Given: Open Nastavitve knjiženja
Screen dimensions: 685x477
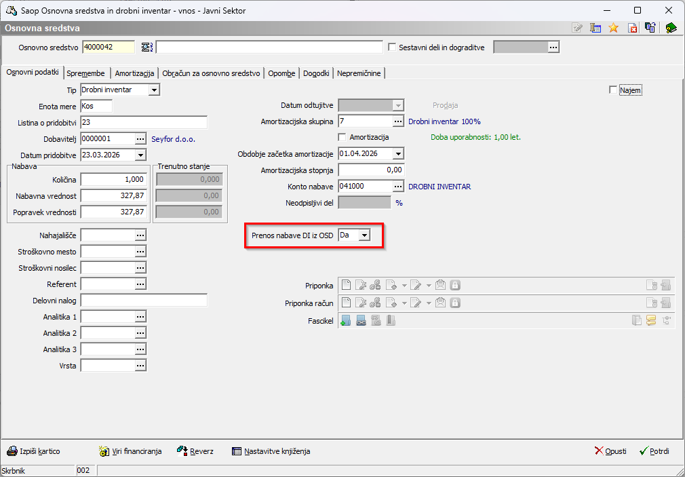Looking at the screenshot, I should pyautogui.click(x=271, y=451).
